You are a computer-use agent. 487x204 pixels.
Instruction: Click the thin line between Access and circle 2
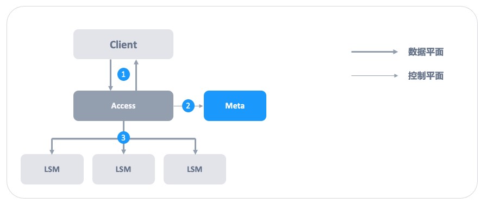point(178,106)
